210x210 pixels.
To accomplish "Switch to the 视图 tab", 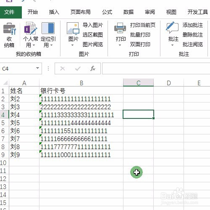I will pos(171,12).
